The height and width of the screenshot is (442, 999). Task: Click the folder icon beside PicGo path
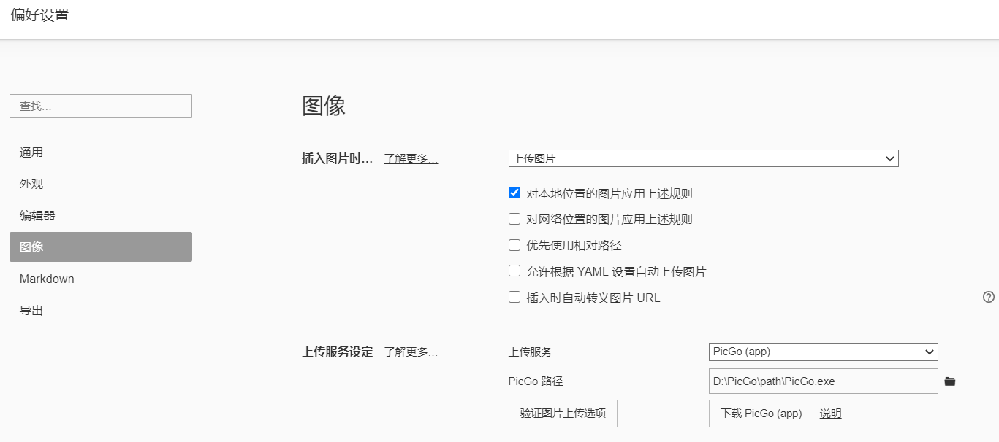[950, 381]
